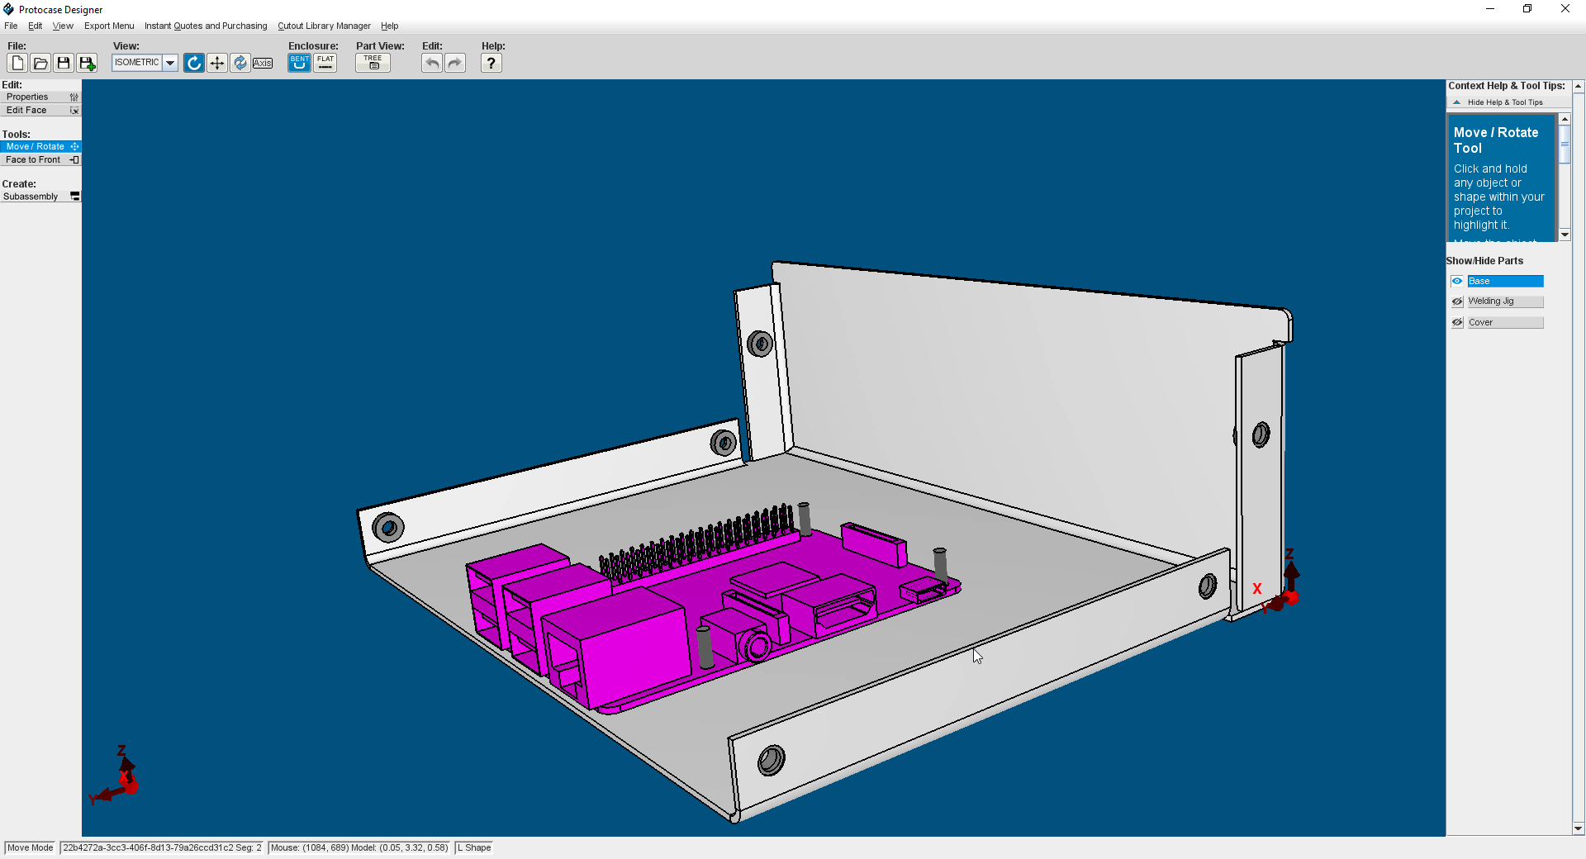Toggle the Axis display icon
Screen dimensions: 1586x859
(263, 63)
